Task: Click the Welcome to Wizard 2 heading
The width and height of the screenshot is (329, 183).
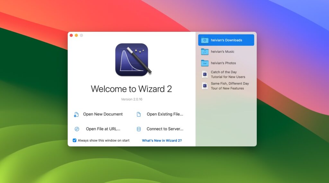Action: [131, 89]
